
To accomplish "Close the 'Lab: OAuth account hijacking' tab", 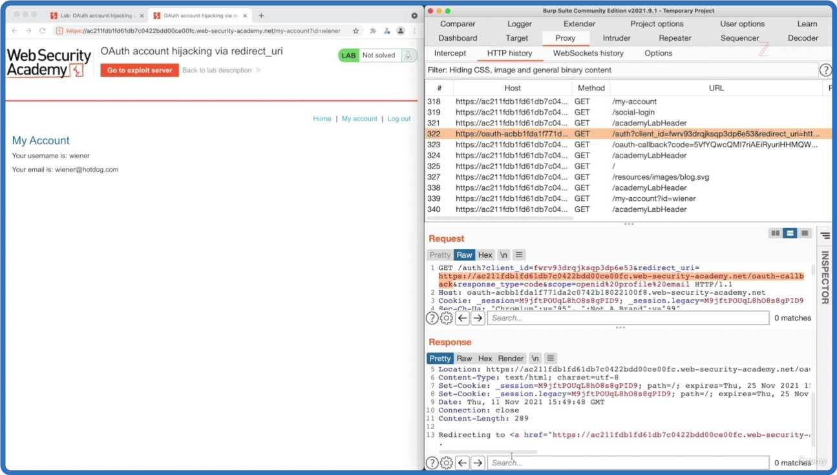I will [141, 16].
